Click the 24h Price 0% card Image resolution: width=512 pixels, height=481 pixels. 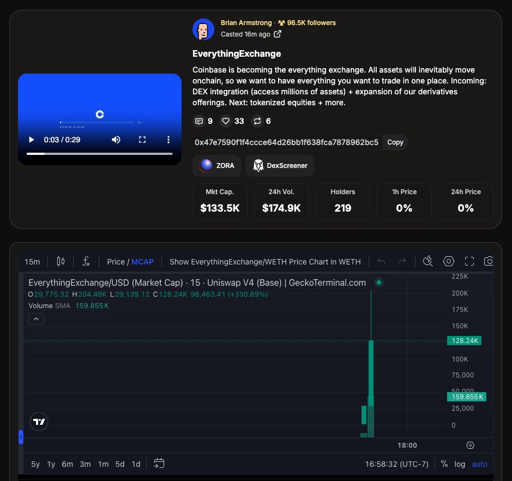point(466,201)
